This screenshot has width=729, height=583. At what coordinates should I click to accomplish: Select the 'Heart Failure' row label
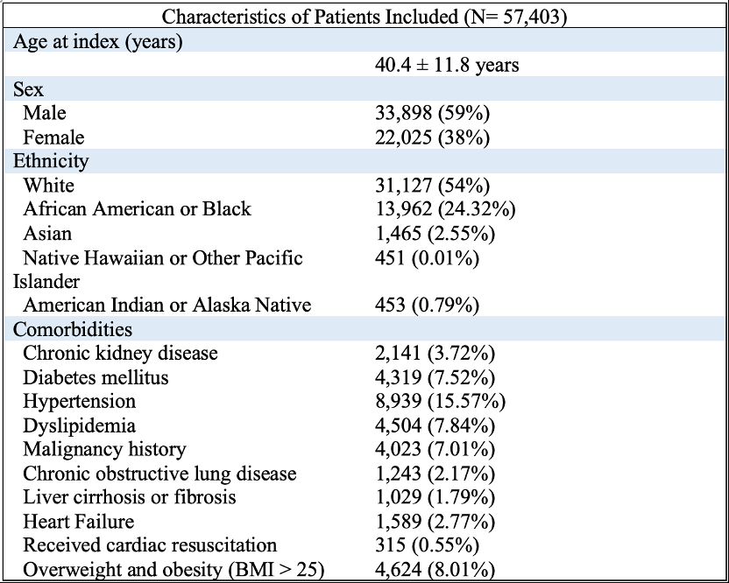click(79, 522)
